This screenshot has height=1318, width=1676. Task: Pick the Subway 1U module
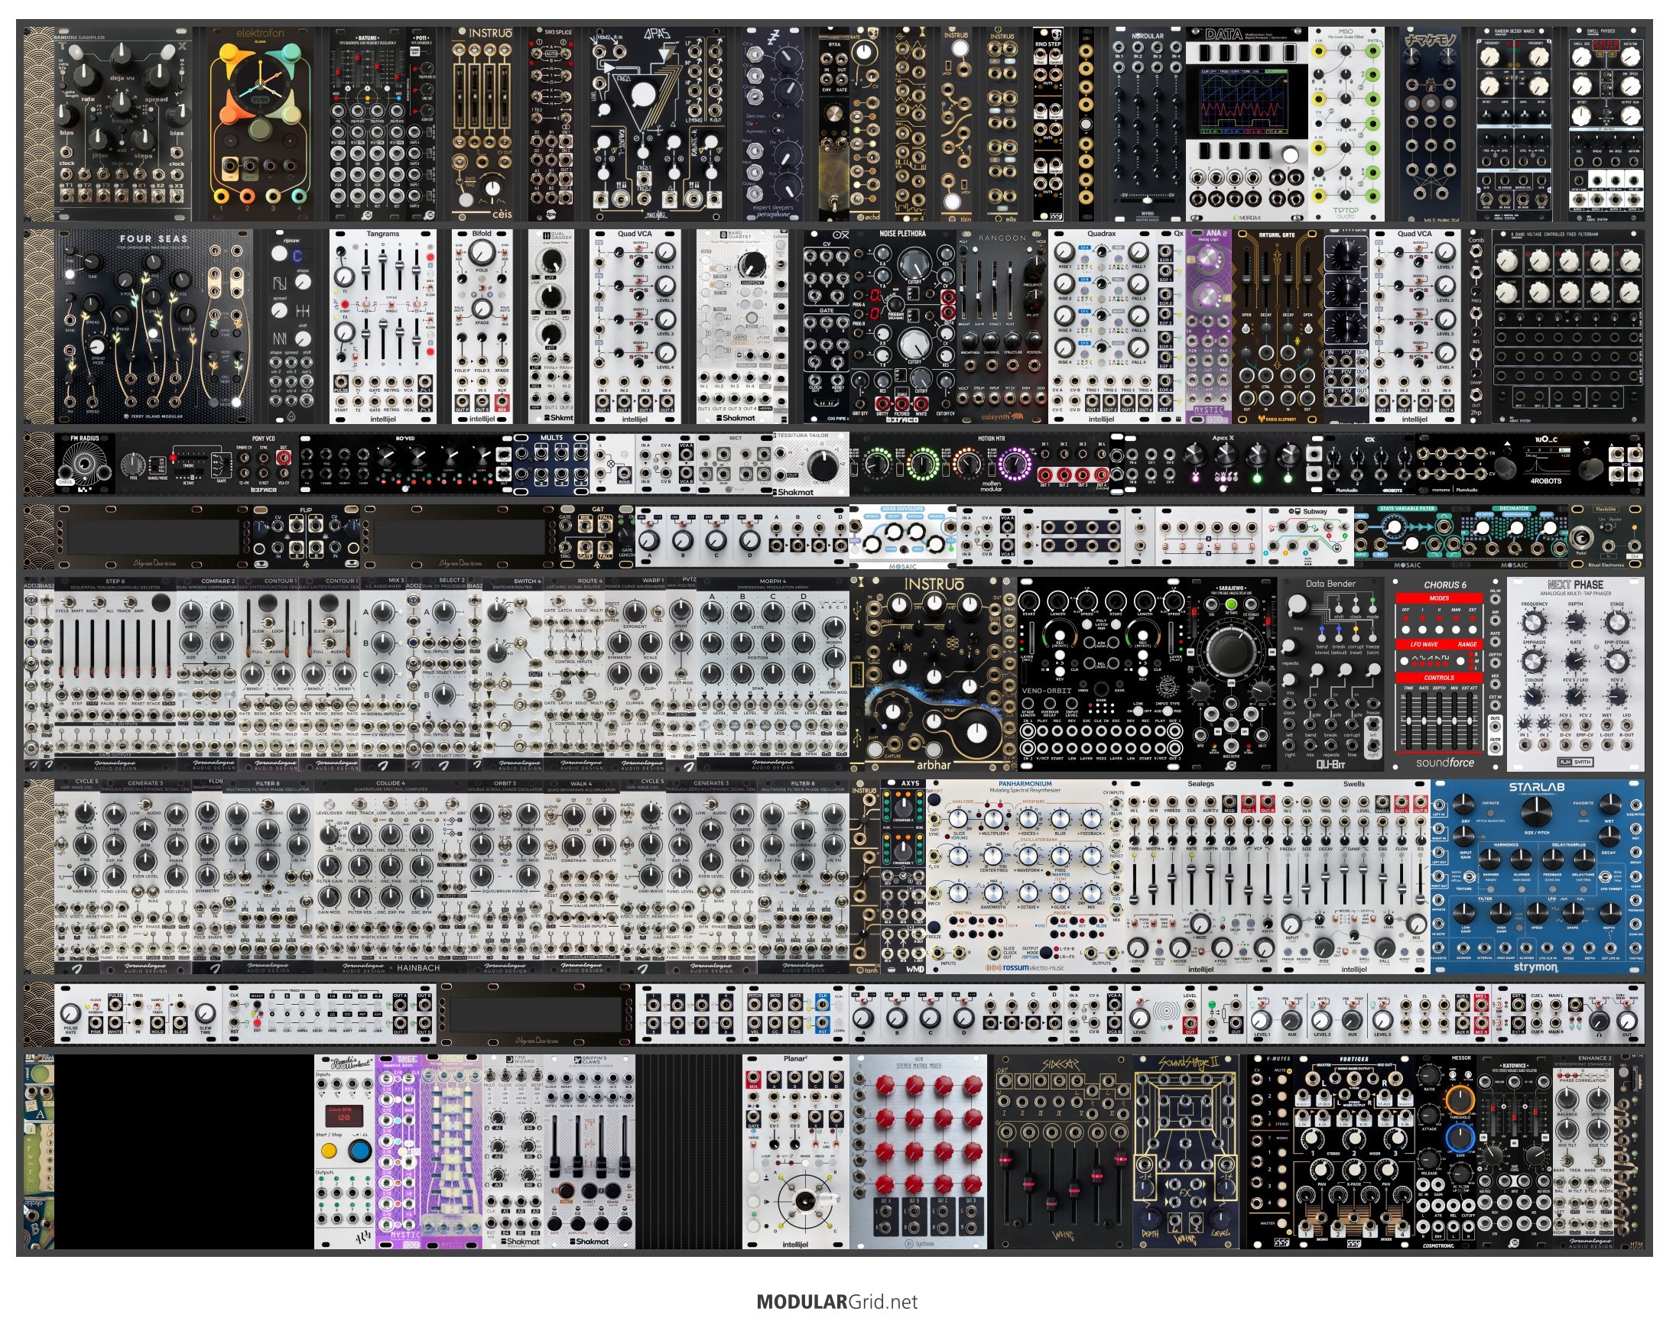click(x=1307, y=536)
